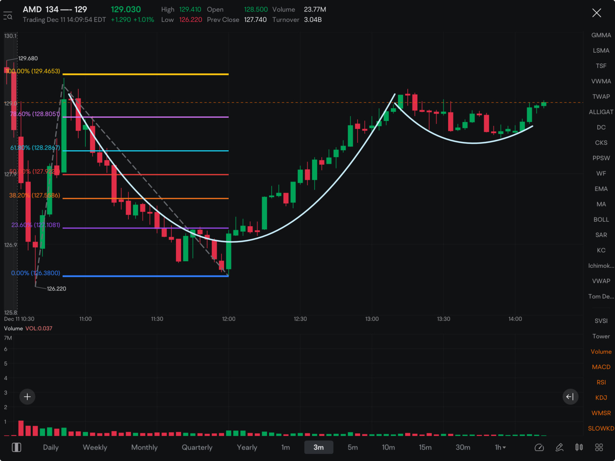The image size is (615, 461).
Task: Click the 126.220 low price marker
Action: click(57, 289)
